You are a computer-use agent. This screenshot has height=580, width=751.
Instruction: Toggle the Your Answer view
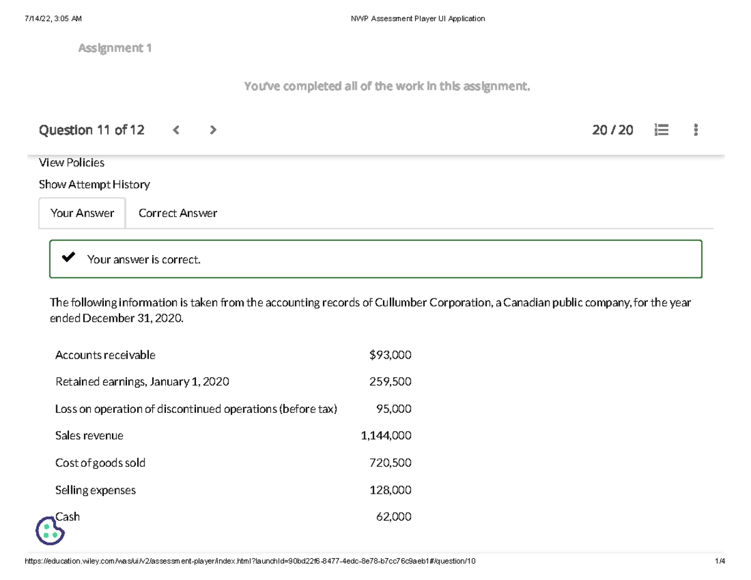coord(82,213)
